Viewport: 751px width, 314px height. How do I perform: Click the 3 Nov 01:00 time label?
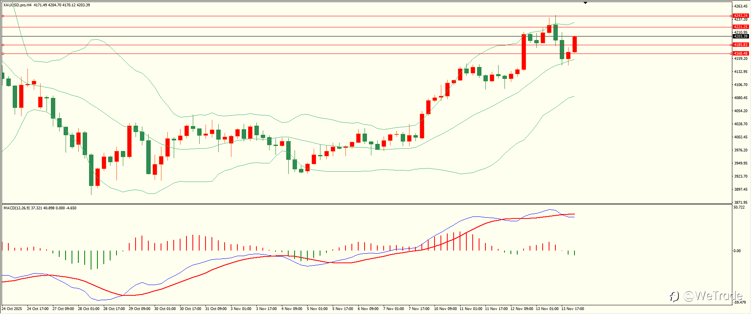pos(241,308)
